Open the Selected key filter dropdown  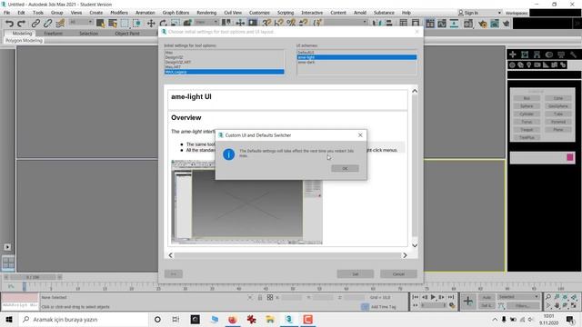coord(518,297)
